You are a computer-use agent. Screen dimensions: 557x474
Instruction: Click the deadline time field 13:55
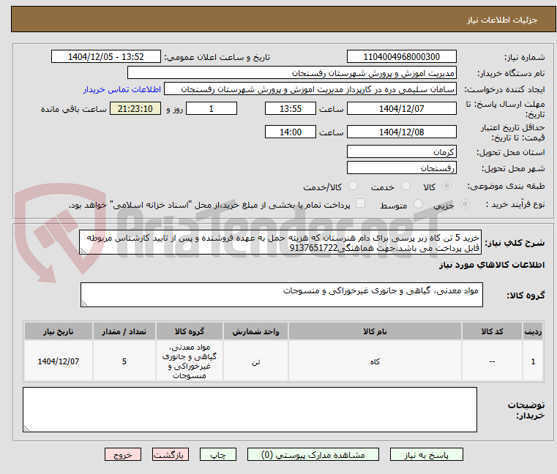point(291,108)
